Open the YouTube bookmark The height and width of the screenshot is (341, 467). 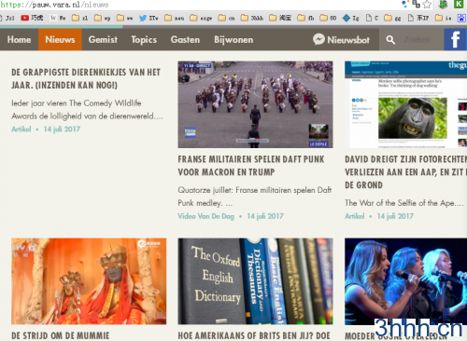(32, 18)
